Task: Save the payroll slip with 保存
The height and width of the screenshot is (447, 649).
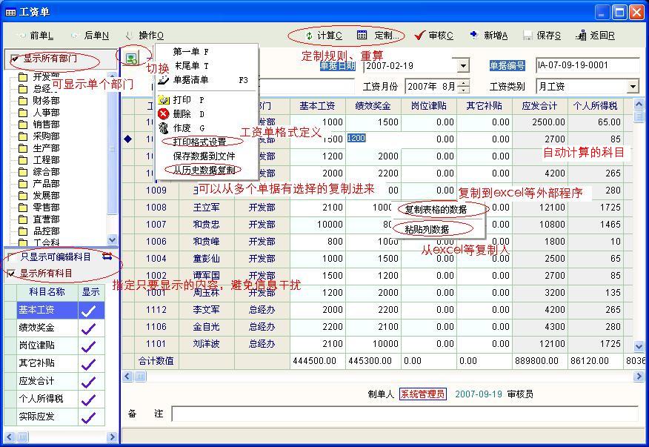Action: (x=527, y=36)
